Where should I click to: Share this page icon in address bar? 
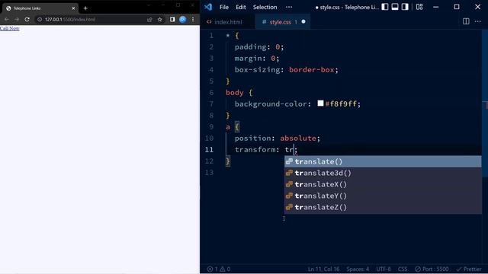pyautogui.click(x=149, y=19)
